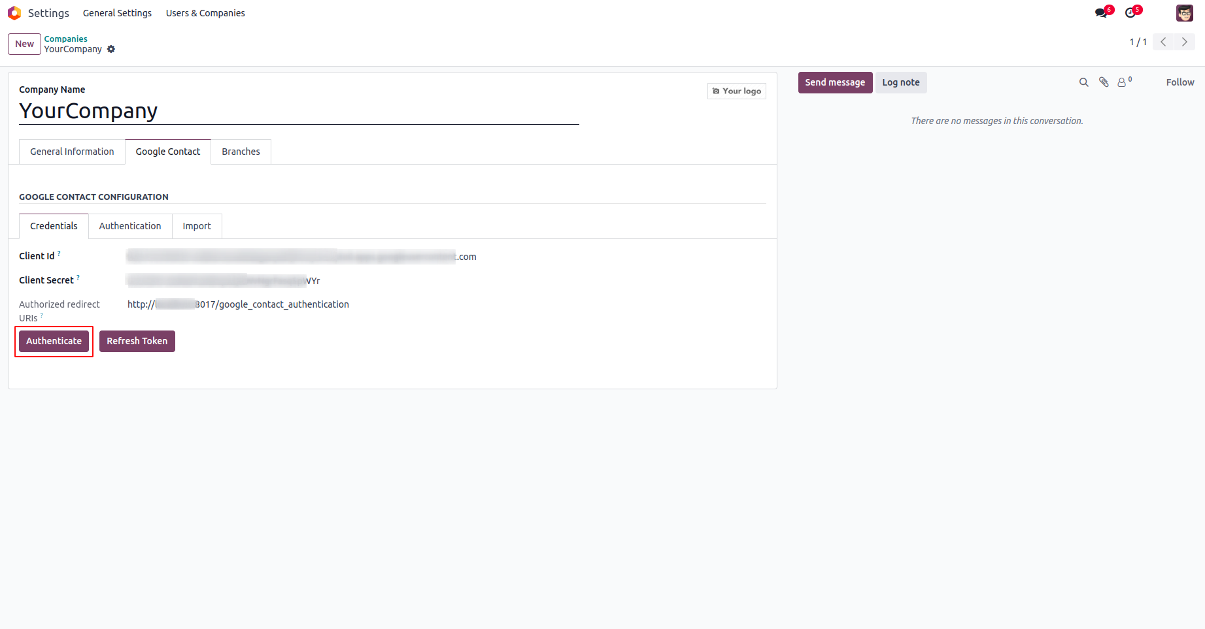The image size is (1205, 629).
Task: Select the Google Contact tab
Action: pos(168,152)
